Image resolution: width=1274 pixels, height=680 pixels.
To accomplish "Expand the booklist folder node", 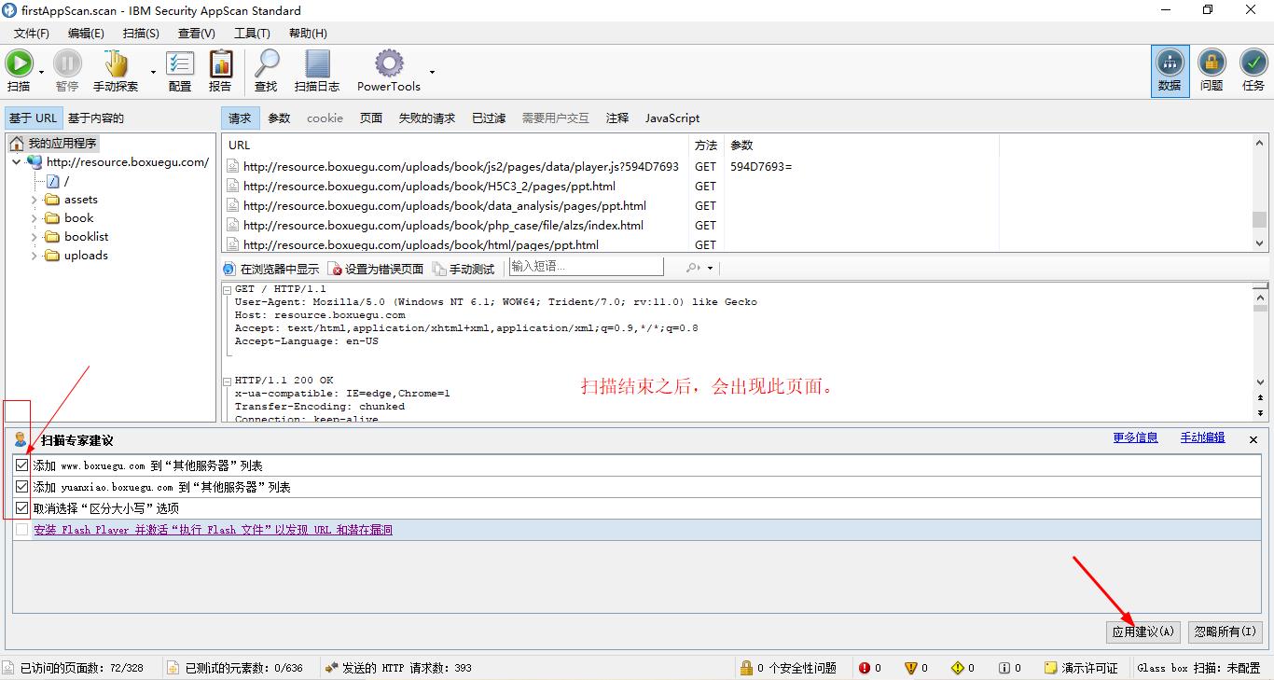I will 35,237.
